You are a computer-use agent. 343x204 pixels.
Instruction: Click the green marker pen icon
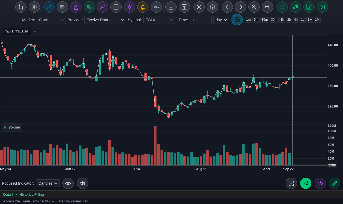335,183
